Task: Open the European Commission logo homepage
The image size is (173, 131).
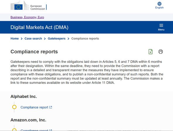Action: tap(28, 6)
